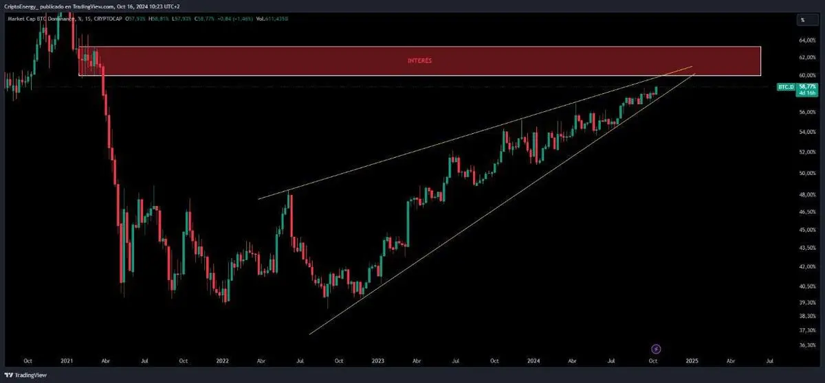Click the 62,00% price axis label
Image resolution: width=825 pixels, height=383 pixels.
(807, 58)
